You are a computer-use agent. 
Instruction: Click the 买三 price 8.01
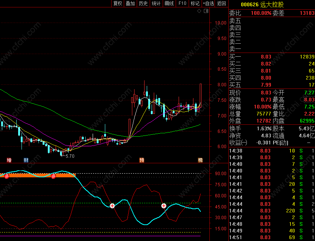[x=266, y=71]
